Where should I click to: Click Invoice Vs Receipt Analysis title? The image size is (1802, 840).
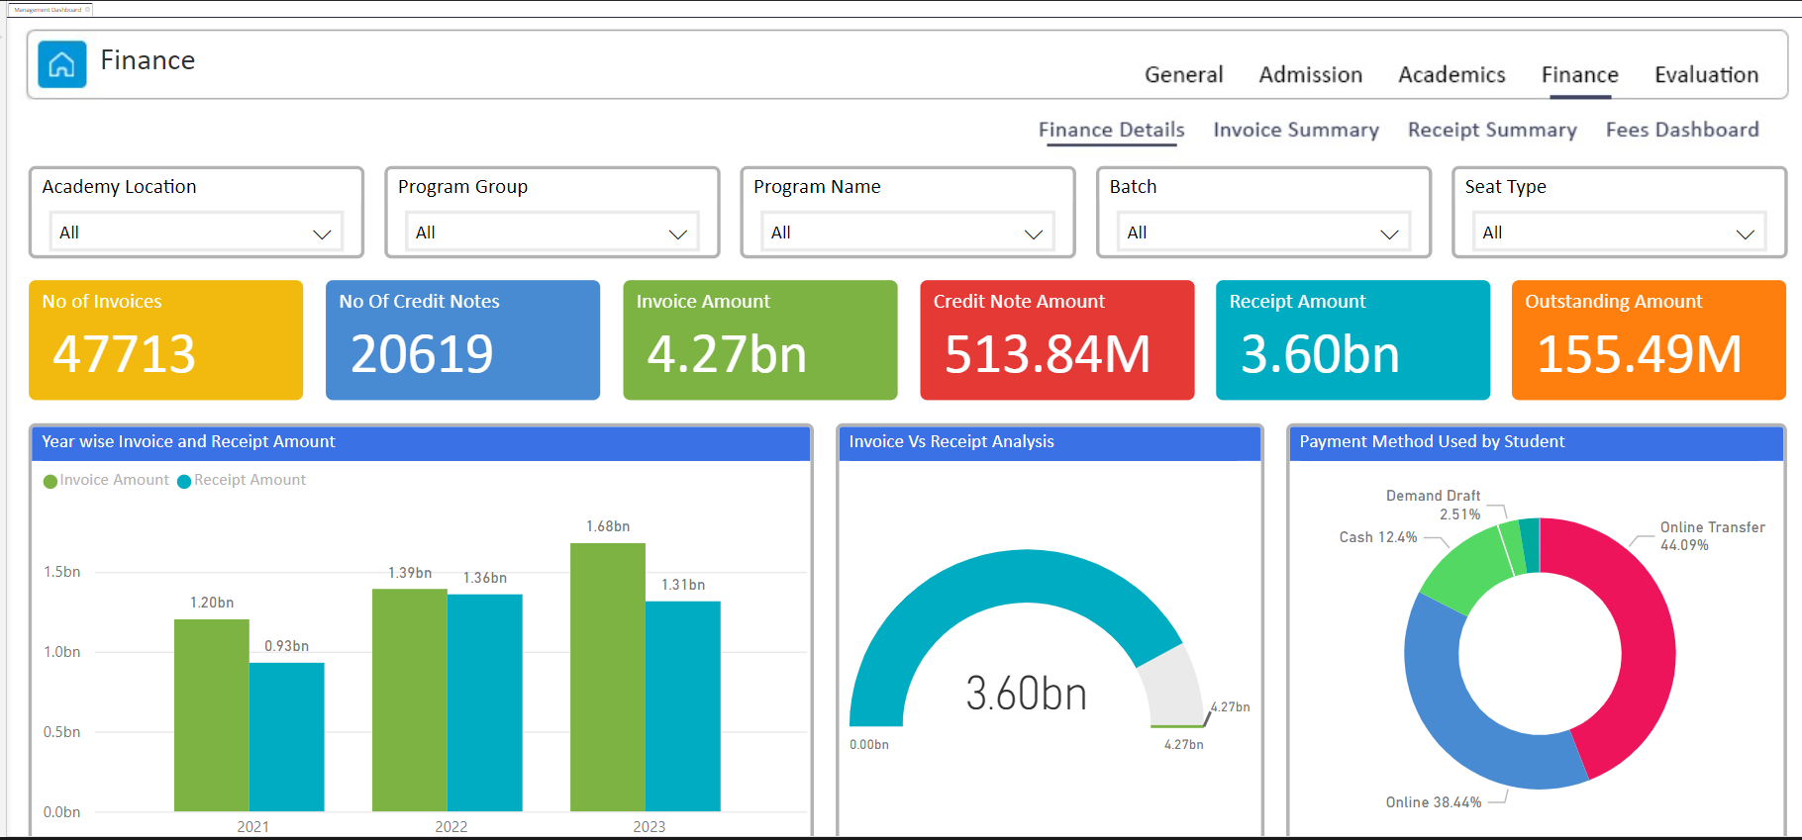(x=951, y=441)
